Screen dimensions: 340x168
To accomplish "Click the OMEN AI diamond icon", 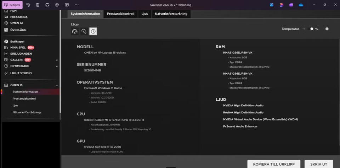I will 6,23.
